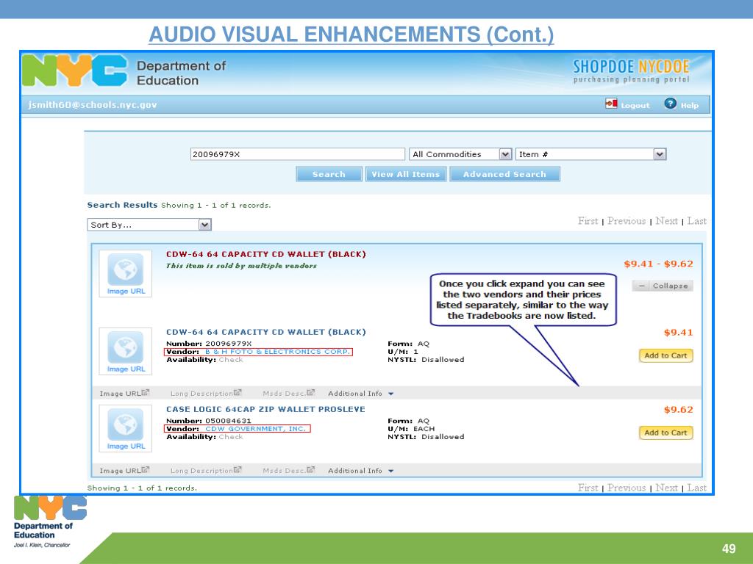Open Long Description in the Case Logic gray bar
The image size is (753, 564).
pos(206,471)
